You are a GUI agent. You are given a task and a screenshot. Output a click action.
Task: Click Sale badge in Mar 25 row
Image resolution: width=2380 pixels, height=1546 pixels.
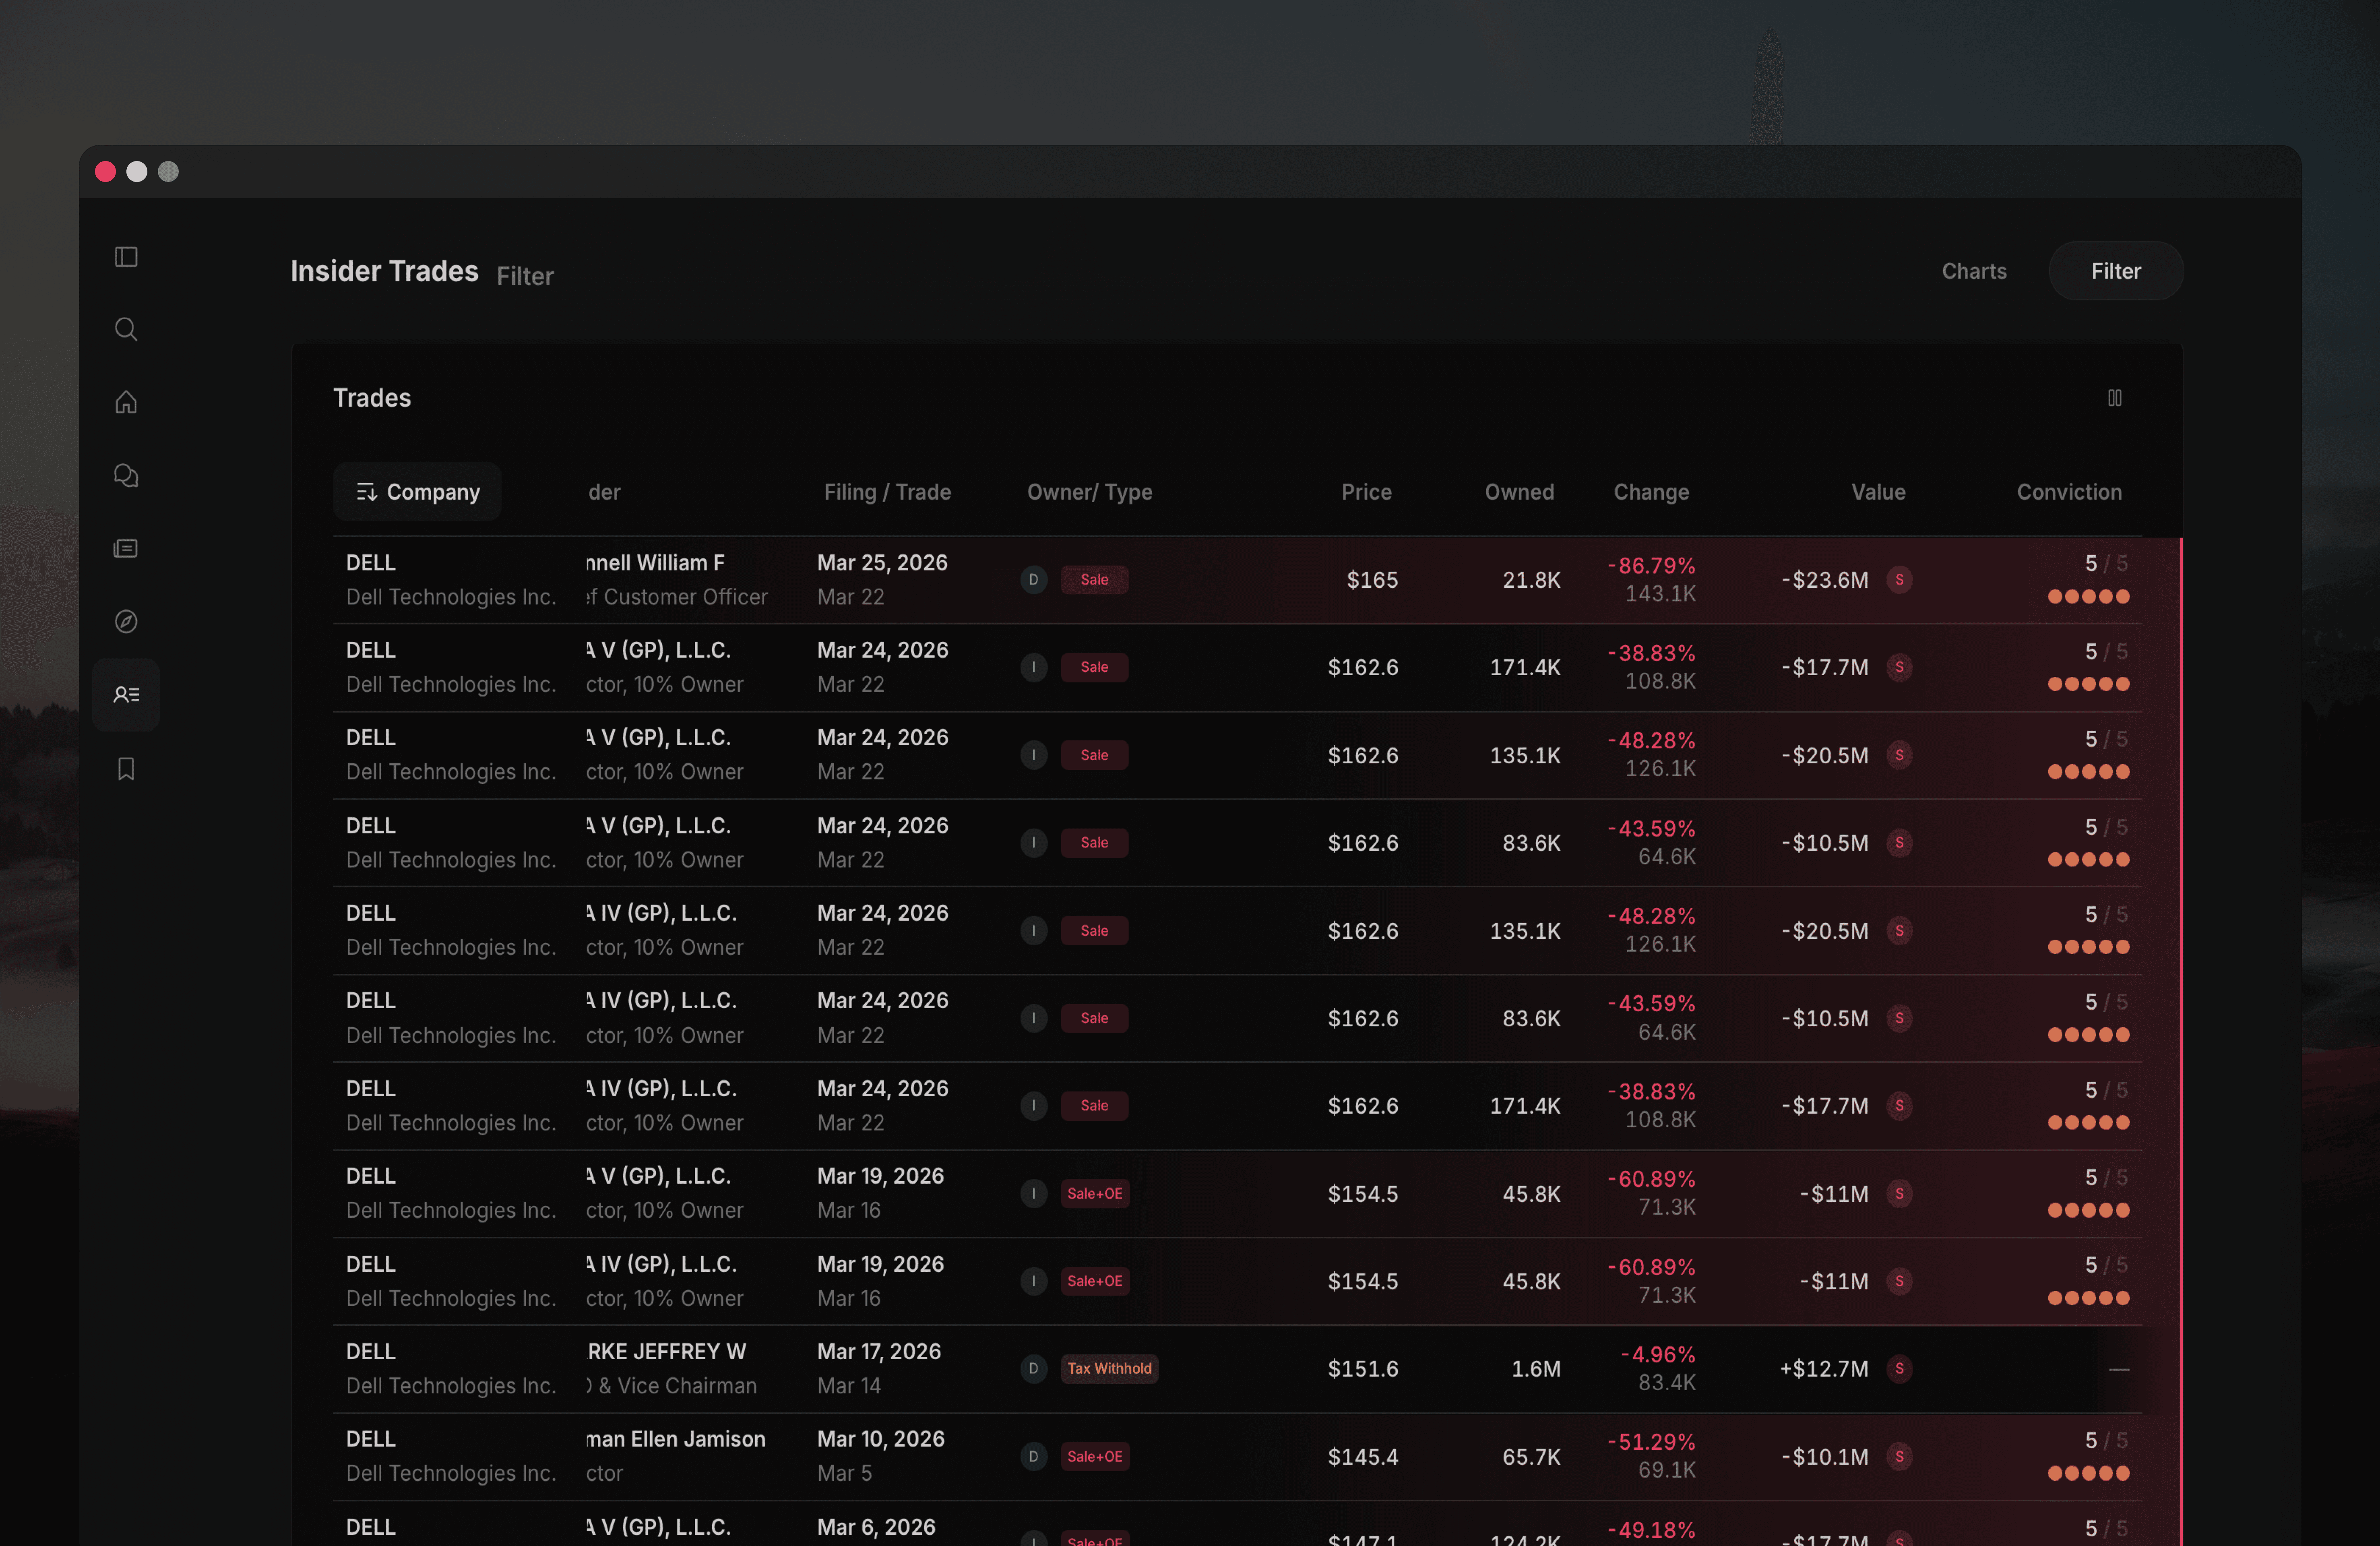[1094, 580]
